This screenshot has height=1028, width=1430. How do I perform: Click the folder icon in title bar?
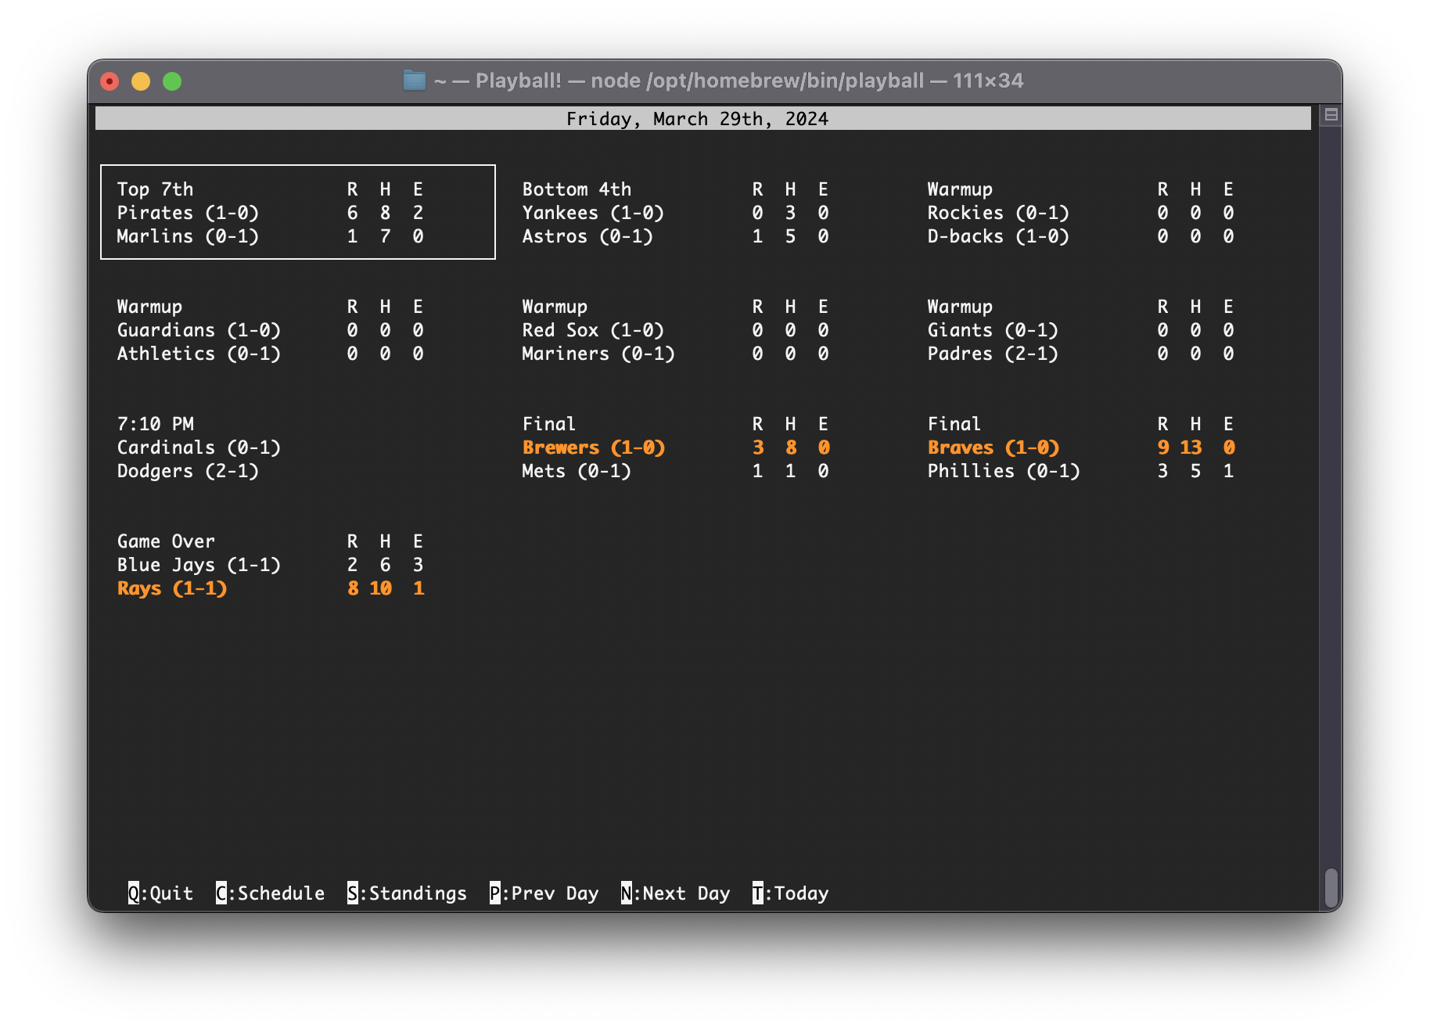click(414, 81)
